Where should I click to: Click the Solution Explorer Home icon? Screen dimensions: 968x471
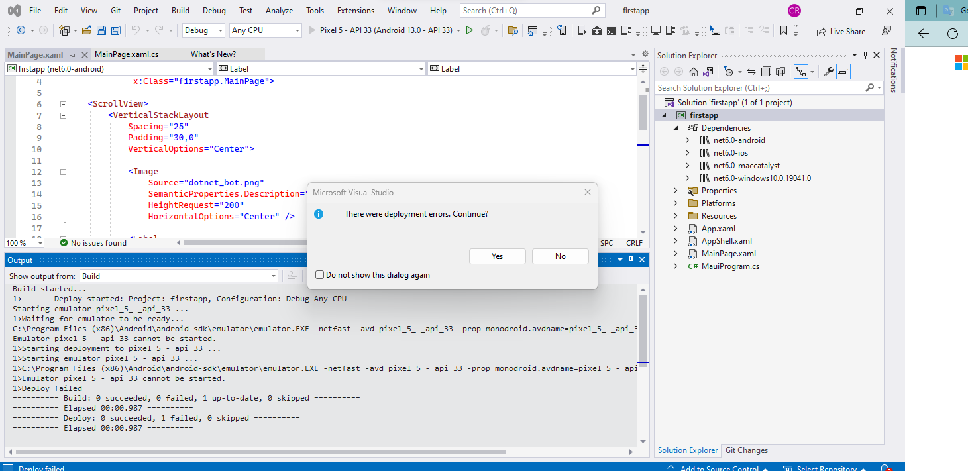[693, 72]
